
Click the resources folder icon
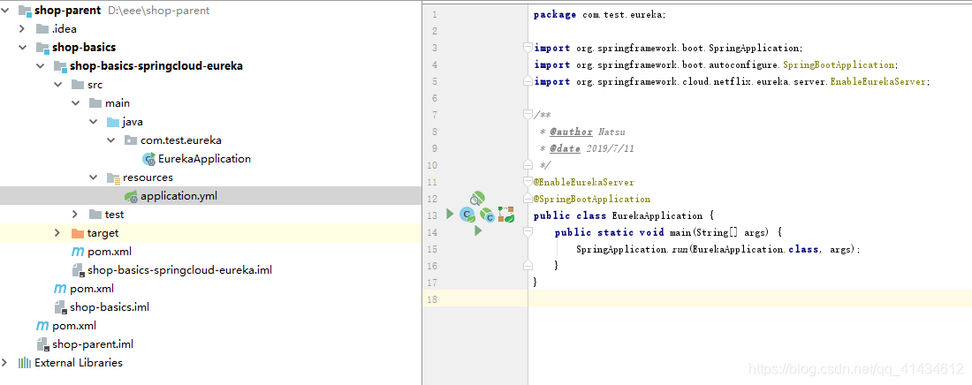[x=113, y=178]
